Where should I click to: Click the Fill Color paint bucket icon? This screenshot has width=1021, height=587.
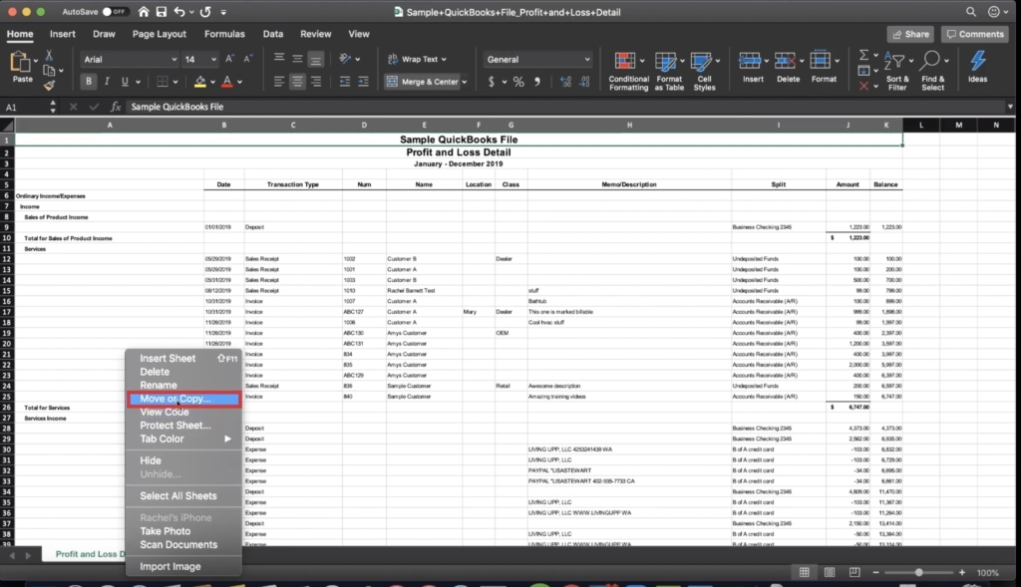[199, 82]
